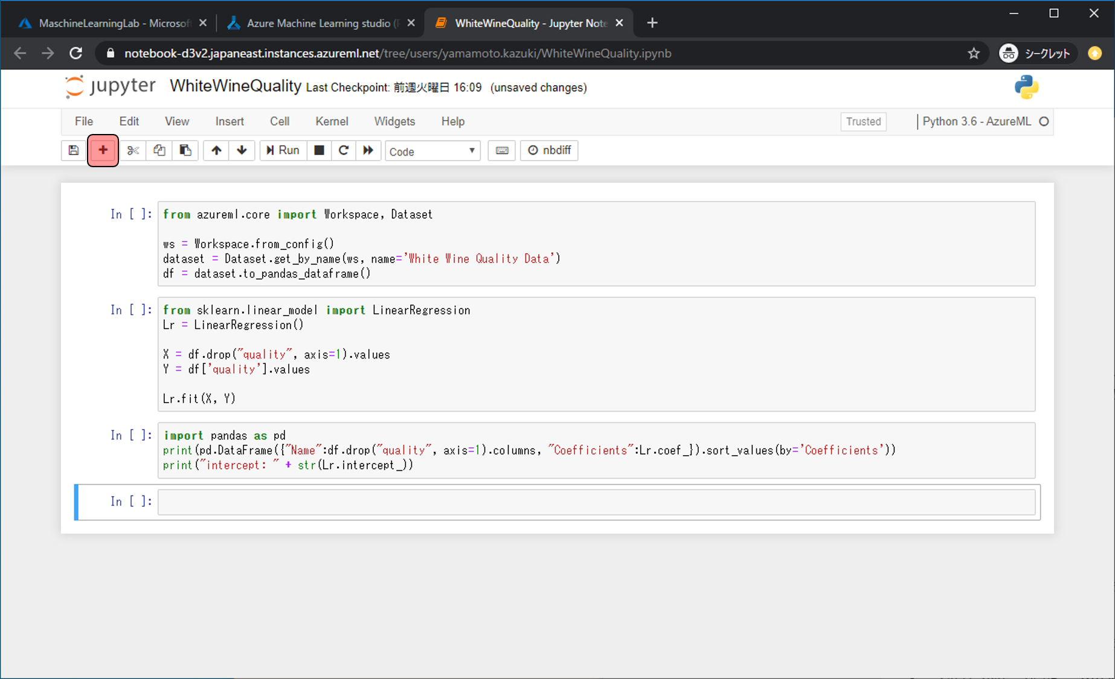The height and width of the screenshot is (679, 1115).
Task: Insert a new cell below with plus icon
Action: [x=103, y=150]
